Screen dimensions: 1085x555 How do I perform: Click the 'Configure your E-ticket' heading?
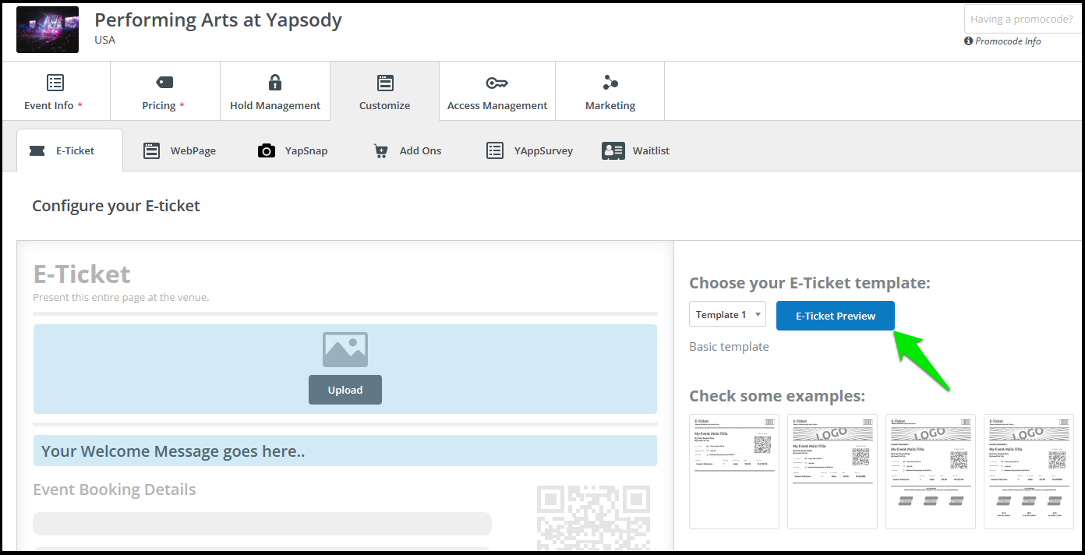coord(116,206)
